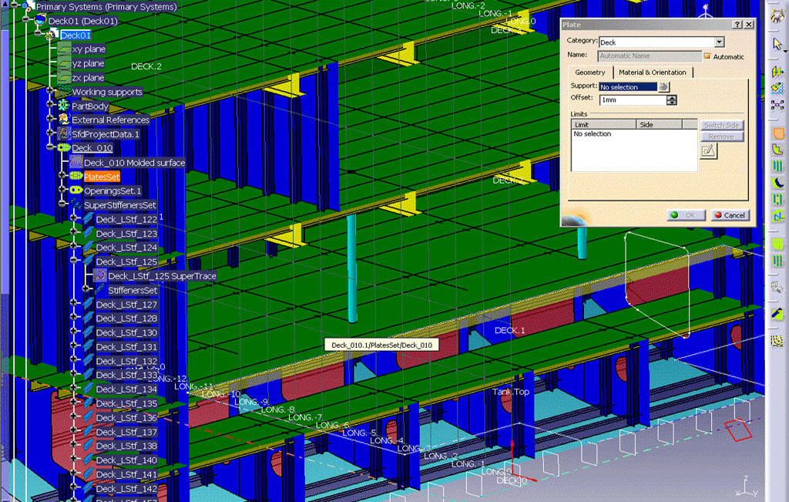Click the Support selection field
The image size is (789, 502).
pyautogui.click(x=628, y=86)
